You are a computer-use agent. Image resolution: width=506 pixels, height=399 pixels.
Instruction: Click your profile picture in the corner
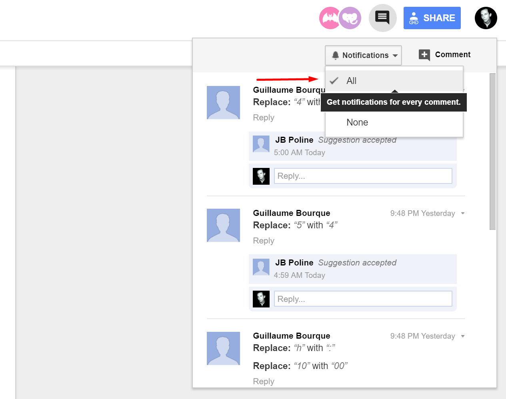pos(486,18)
